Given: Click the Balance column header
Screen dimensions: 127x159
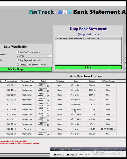Looking at the screenshot, I should click(92, 81).
